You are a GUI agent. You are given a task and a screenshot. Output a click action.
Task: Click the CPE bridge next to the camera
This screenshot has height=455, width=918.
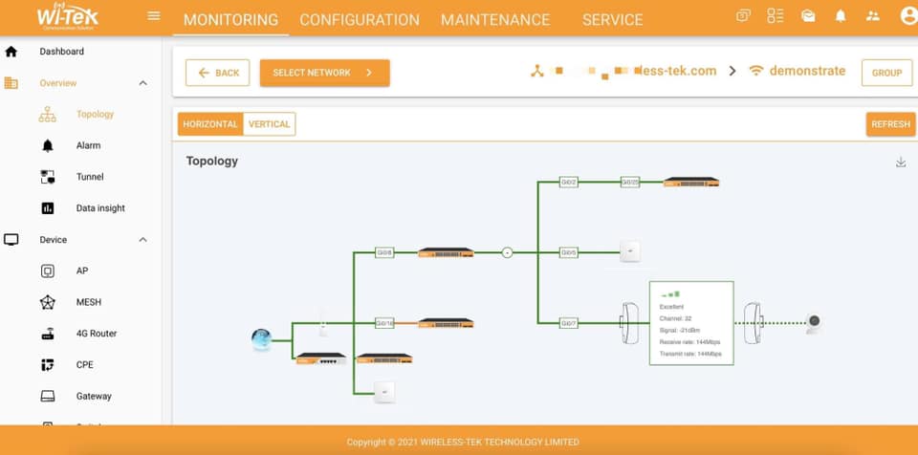(753, 323)
